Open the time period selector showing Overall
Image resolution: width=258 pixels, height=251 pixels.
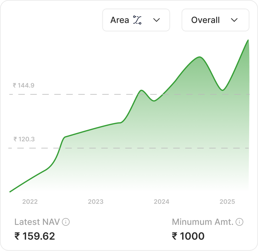(x=215, y=20)
